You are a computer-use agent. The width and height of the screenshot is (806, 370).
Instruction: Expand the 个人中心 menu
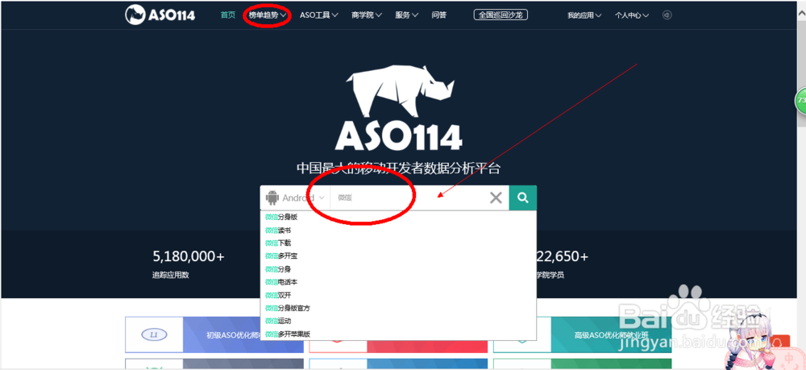[x=632, y=15]
